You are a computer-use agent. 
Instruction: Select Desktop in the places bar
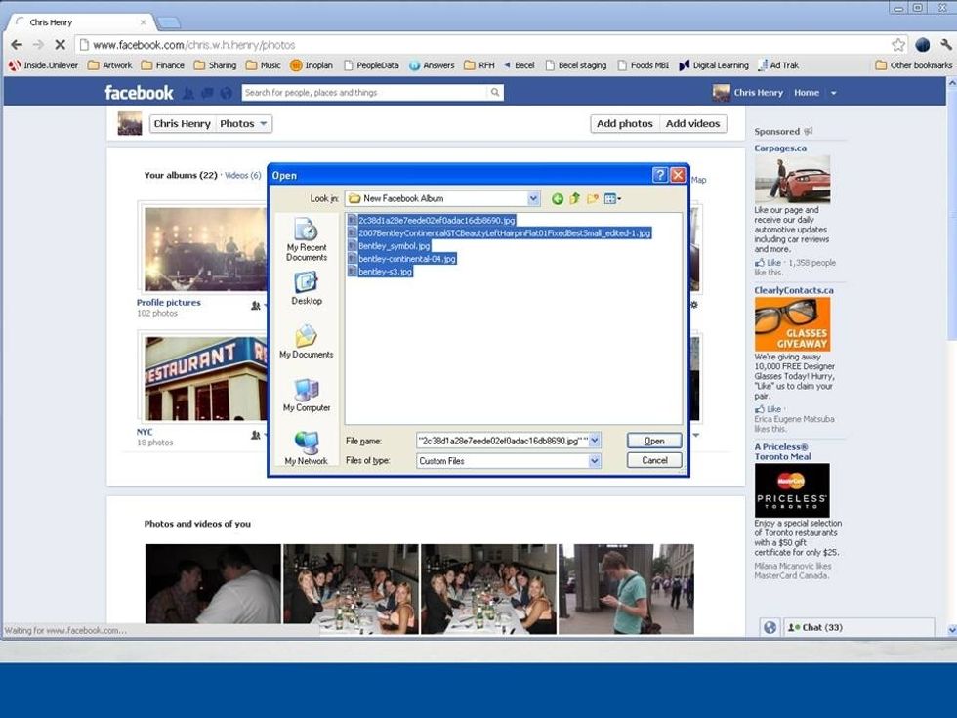coord(307,288)
